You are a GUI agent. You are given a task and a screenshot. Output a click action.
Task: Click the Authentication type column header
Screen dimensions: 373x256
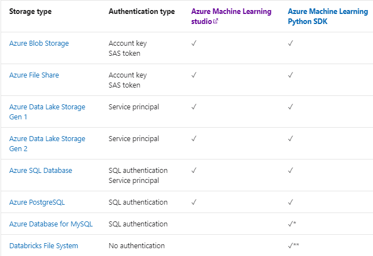(141, 12)
